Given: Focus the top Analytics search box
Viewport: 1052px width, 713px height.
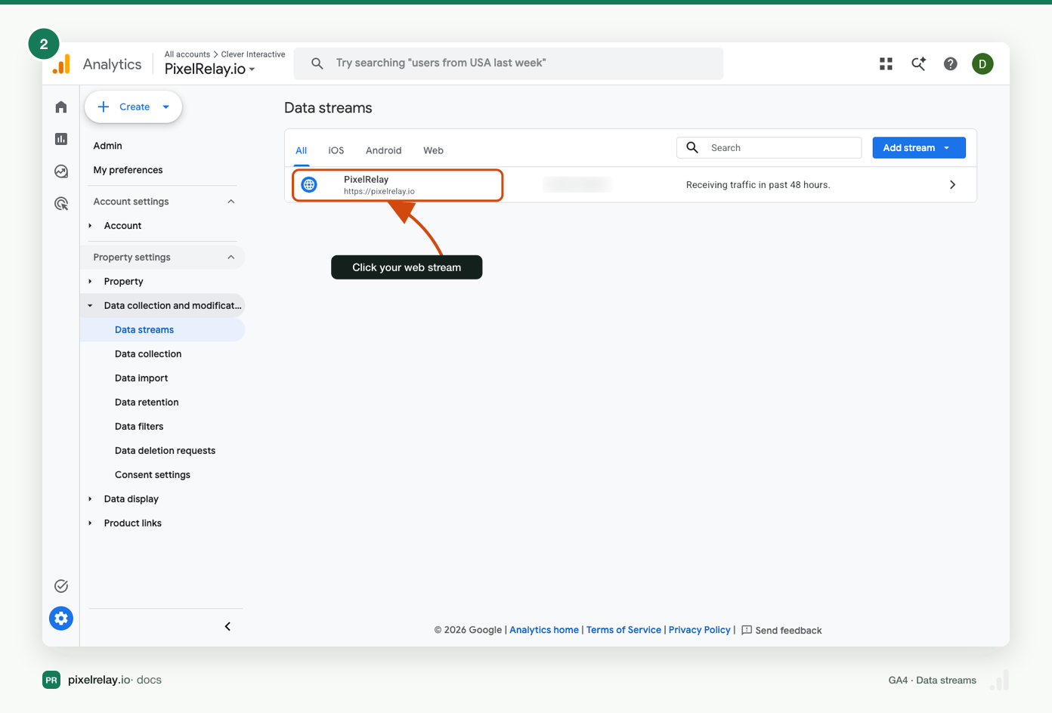Looking at the screenshot, I should tap(509, 63).
